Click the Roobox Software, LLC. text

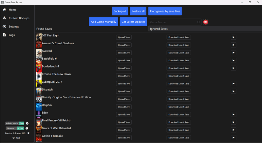(x=15, y=133)
